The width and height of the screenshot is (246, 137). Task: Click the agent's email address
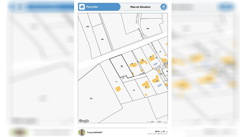tap(157, 134)
